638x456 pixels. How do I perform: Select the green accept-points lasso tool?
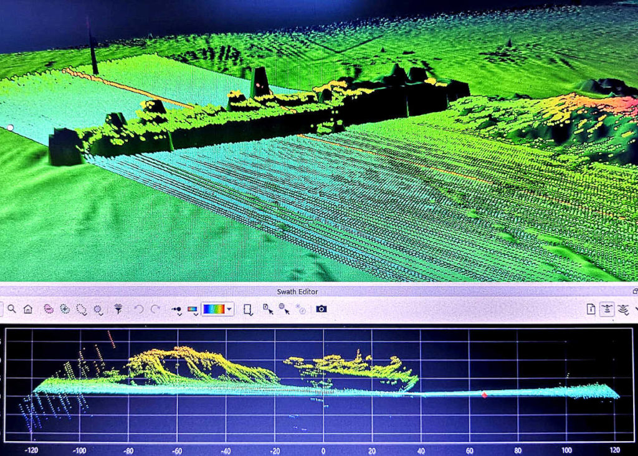[65, 309]
